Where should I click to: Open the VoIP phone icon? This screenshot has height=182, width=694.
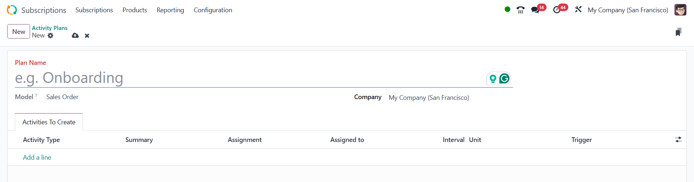pos(520,10)
